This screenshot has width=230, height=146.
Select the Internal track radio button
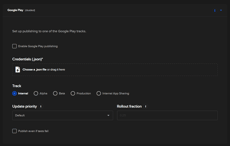click(15, 93)
